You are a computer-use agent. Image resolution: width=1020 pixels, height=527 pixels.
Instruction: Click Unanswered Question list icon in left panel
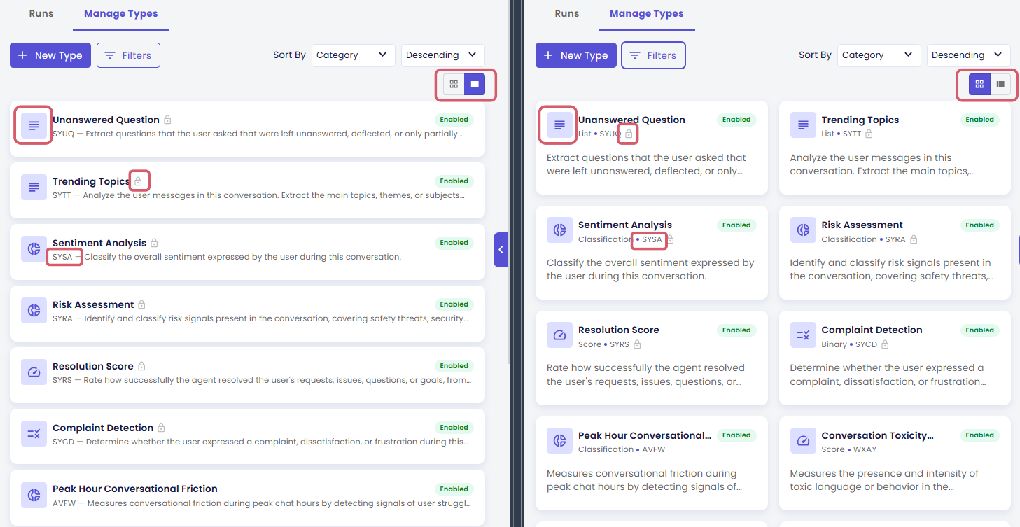point(34,126)
